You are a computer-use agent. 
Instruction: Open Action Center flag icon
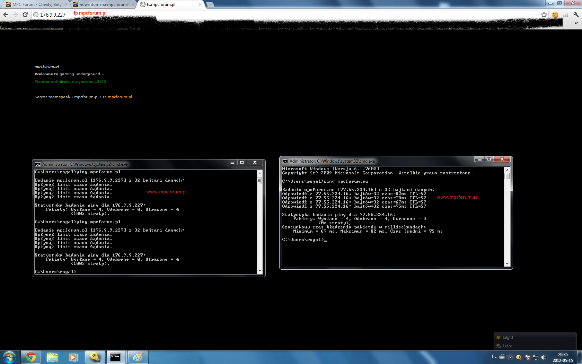[527, 357]
